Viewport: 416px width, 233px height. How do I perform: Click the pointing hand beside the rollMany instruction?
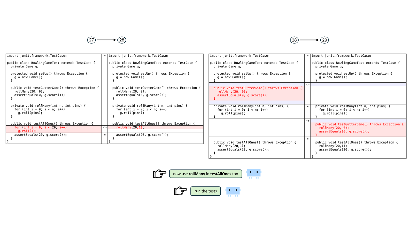[160, 174]
